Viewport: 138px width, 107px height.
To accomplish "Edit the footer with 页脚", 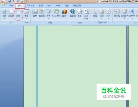I will tap(102, 13).
